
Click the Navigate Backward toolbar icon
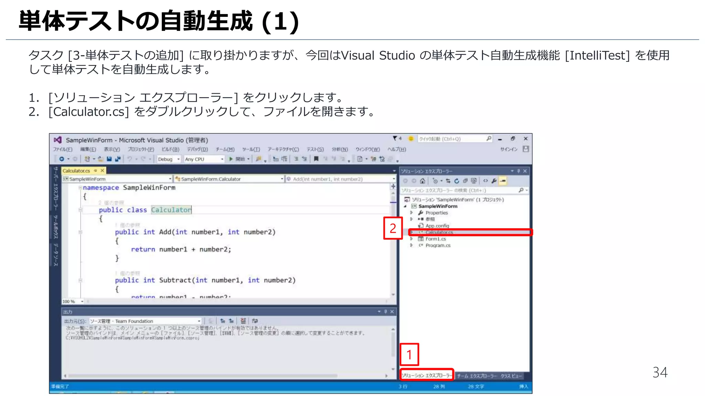(62, 159)
